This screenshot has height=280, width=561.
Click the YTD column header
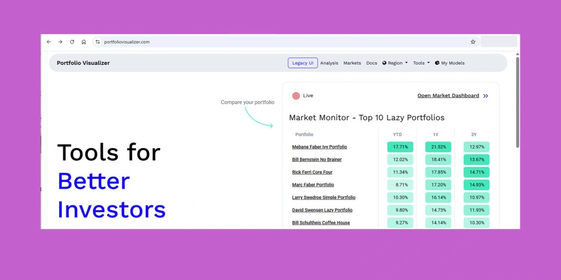click(x=397, y=135)
